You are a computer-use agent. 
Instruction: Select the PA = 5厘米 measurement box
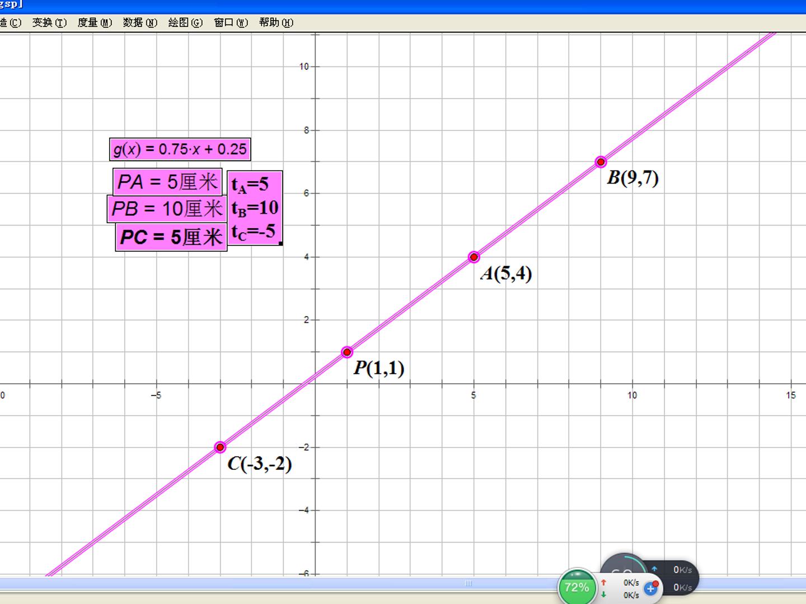tap(167, 182)
